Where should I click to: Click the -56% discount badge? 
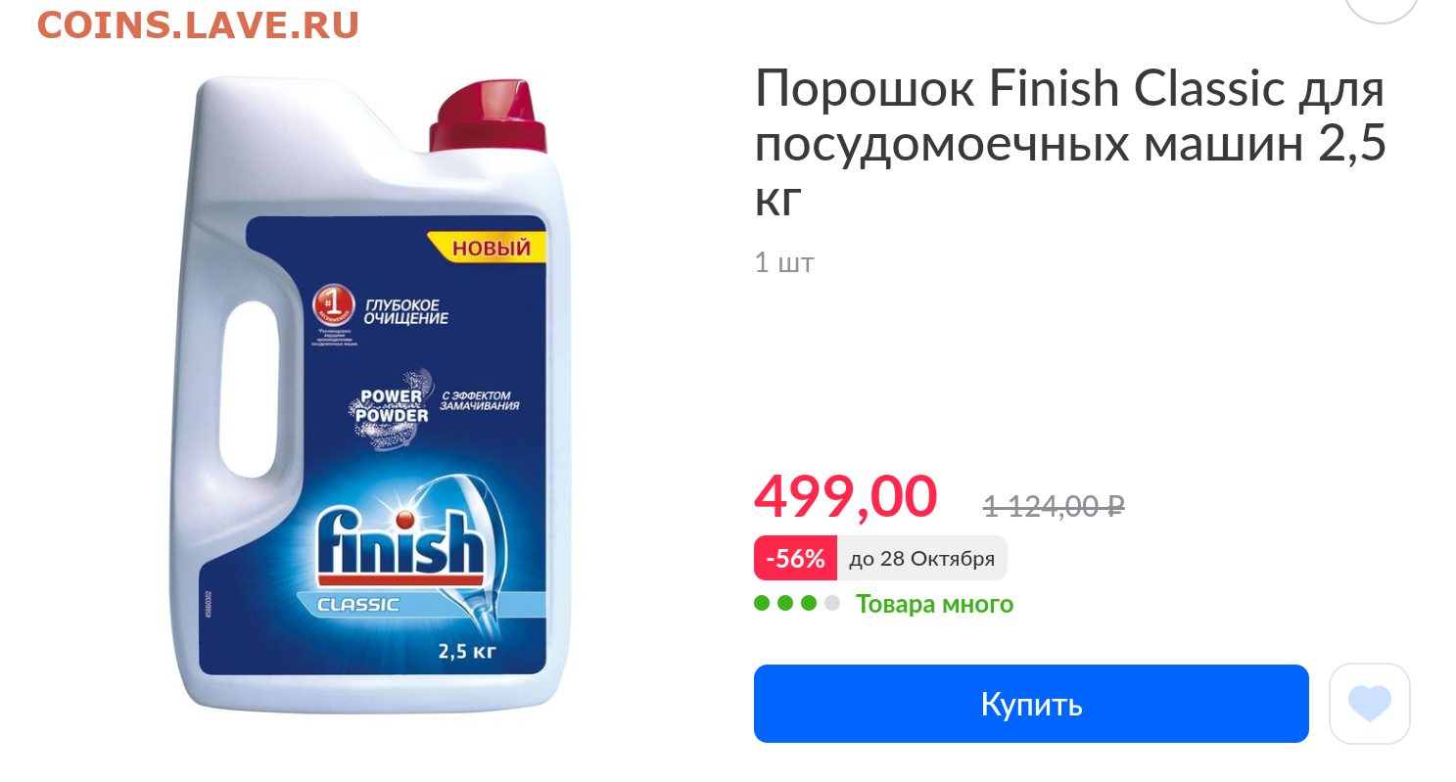point(795,559)
